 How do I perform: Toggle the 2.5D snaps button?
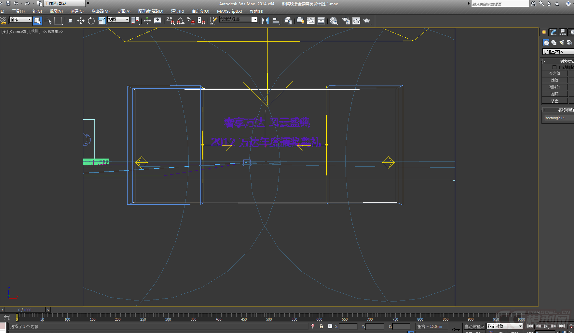tap(170, 21)
